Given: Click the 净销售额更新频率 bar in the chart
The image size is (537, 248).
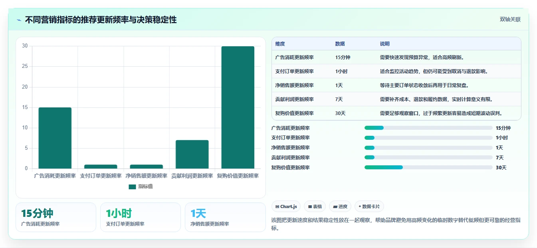Looking at the screenshot, I should pyautogui.click(x=147, y=167).
